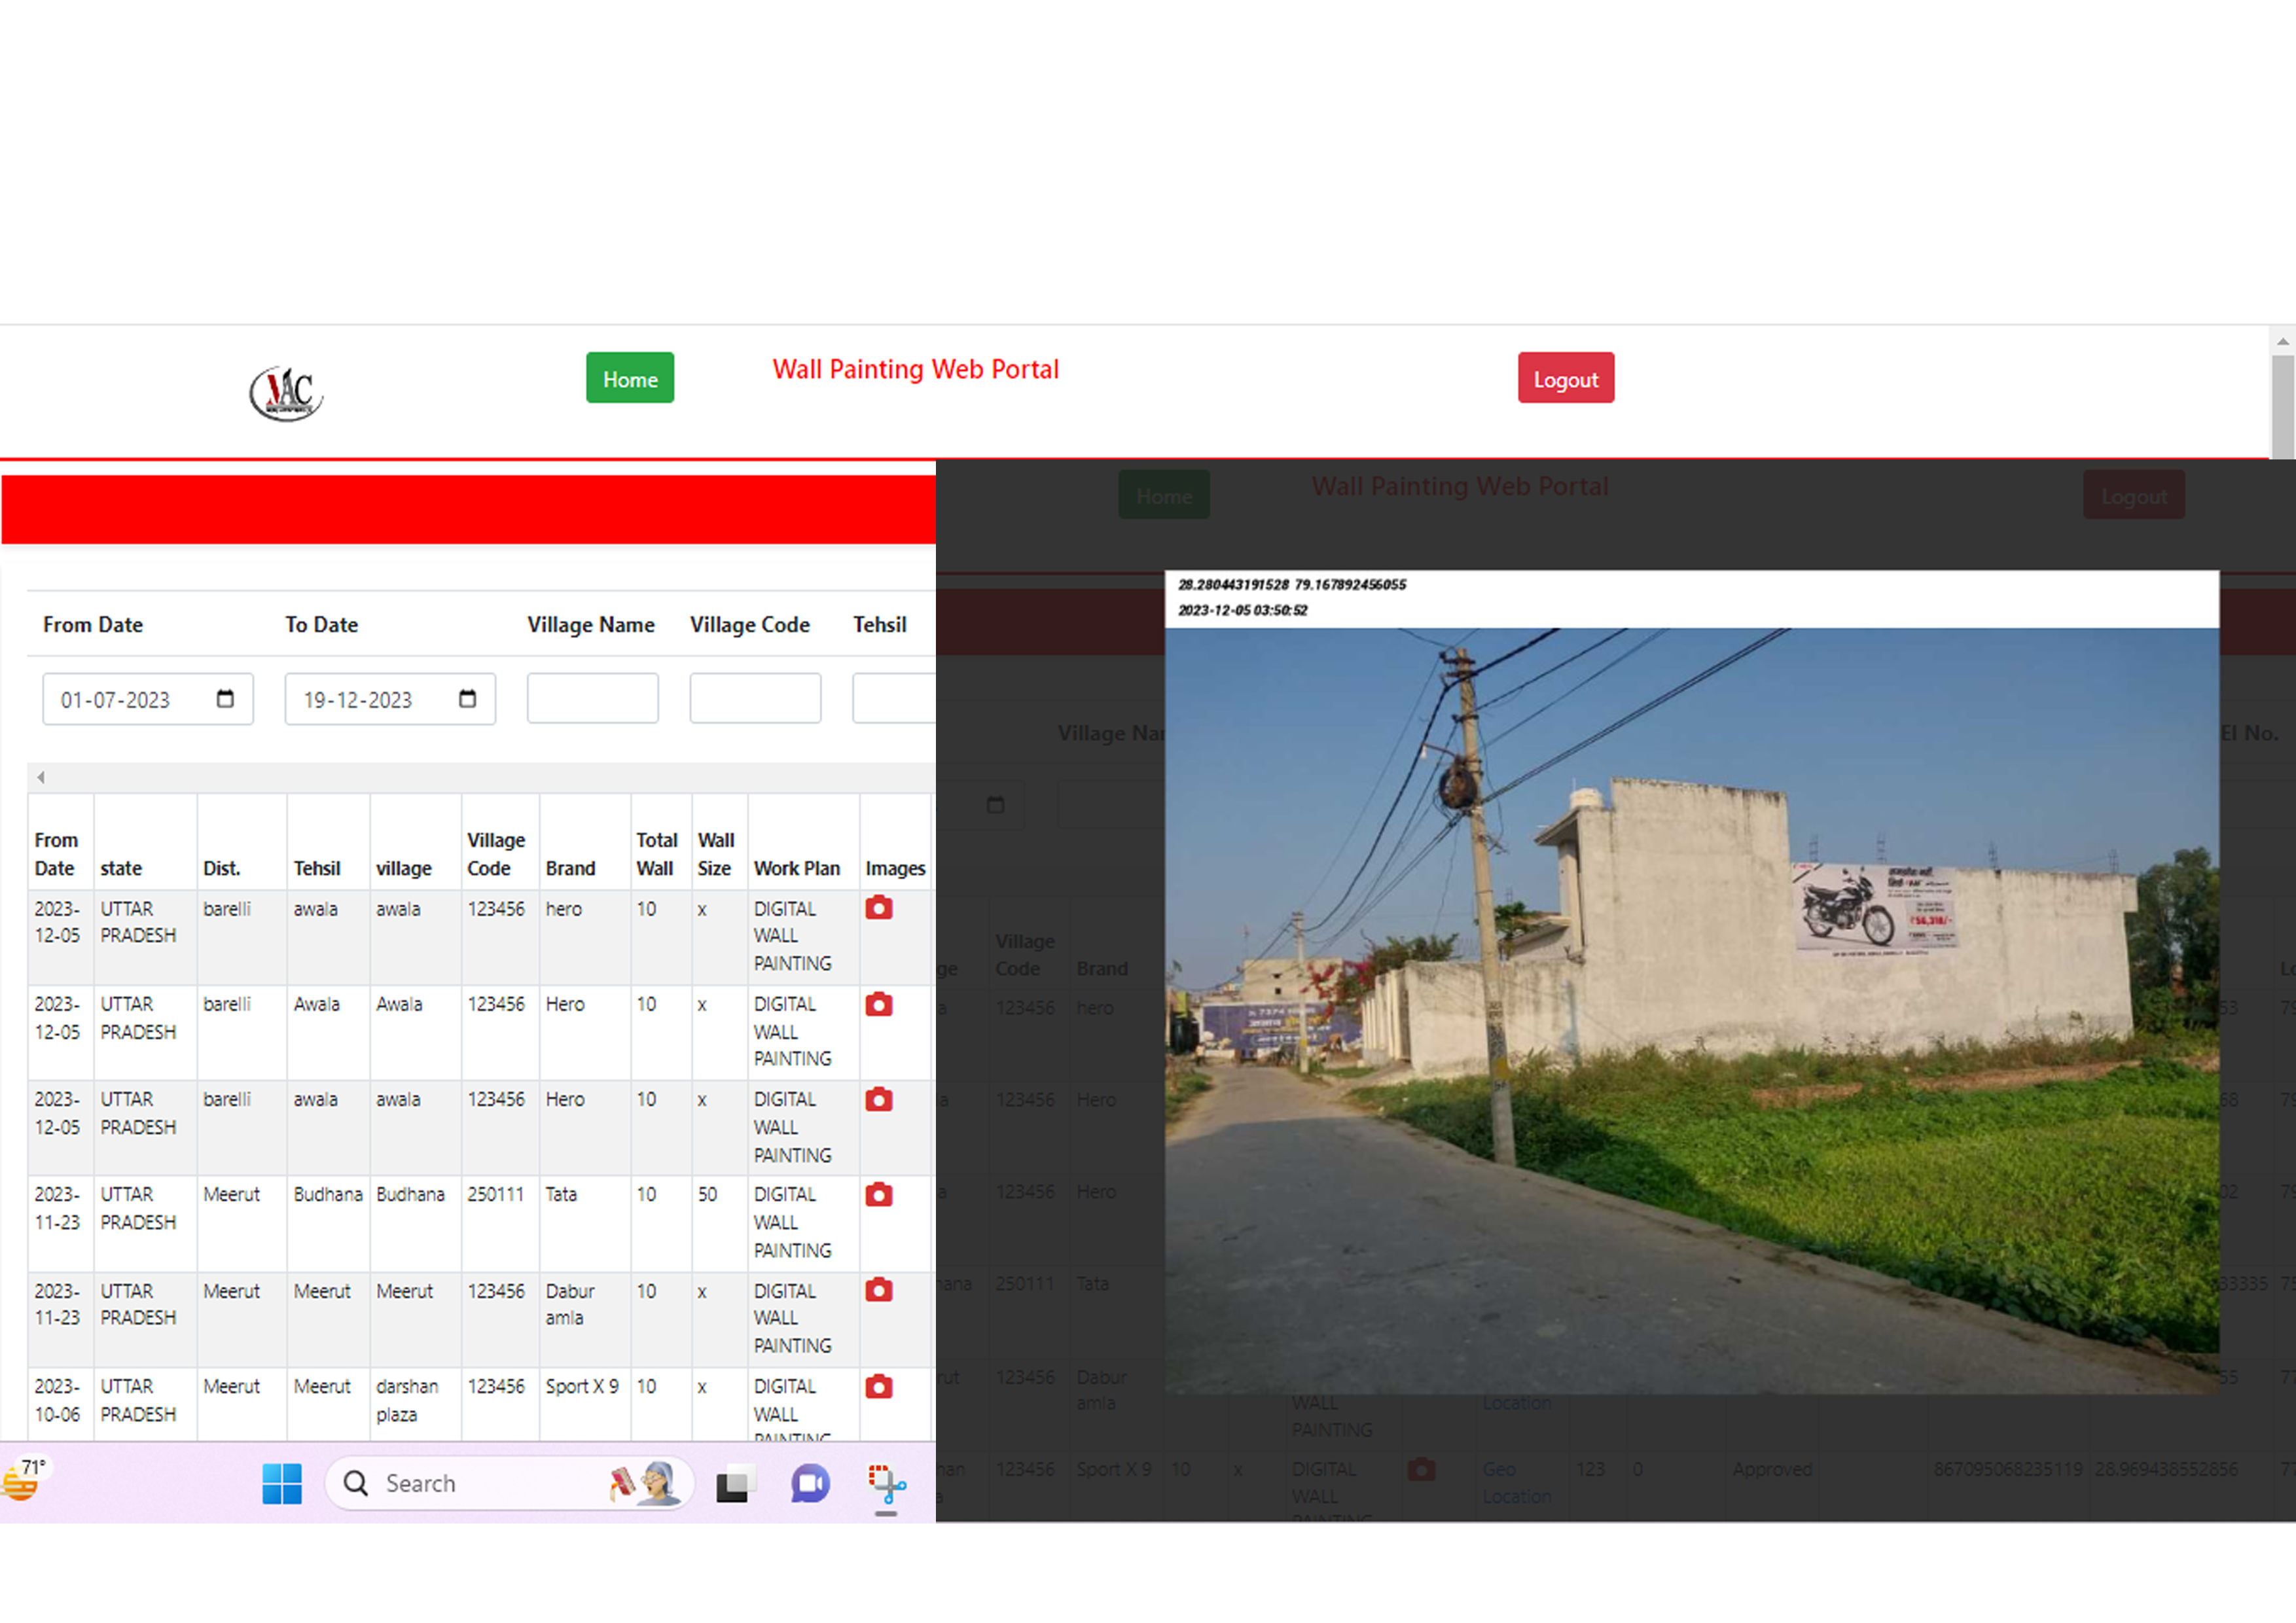The image size is (2296, 1623).
Task: Click the vertical page scrollbar thumb
Action: click(2283, 406)
